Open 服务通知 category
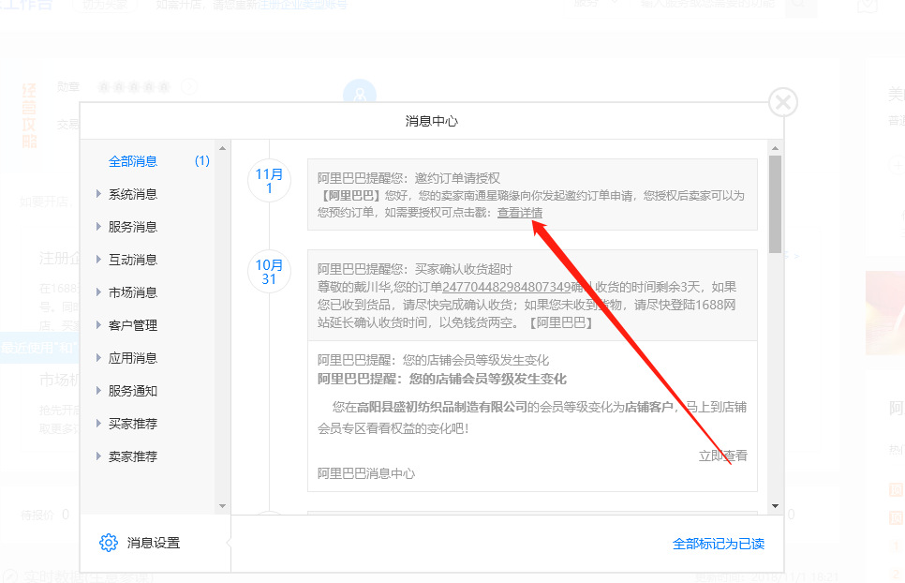This screenshot has width=905, height=583. (133, 391)
